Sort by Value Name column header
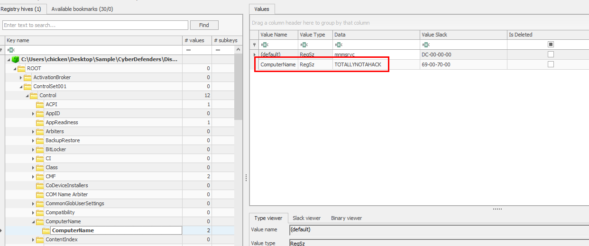The height and width of the screenshot is (246, 589). pos(278,35)
